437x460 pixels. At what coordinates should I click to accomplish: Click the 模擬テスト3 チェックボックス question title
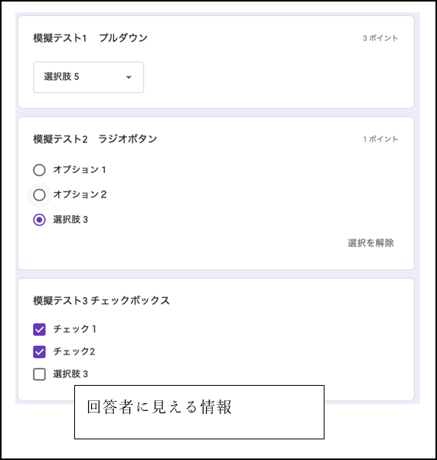coord(102,301)
